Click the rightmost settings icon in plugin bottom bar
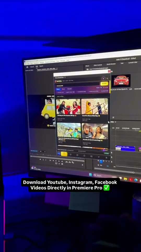 click(106, 157)
